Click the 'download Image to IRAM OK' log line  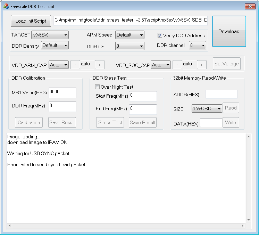pos(37,143)
